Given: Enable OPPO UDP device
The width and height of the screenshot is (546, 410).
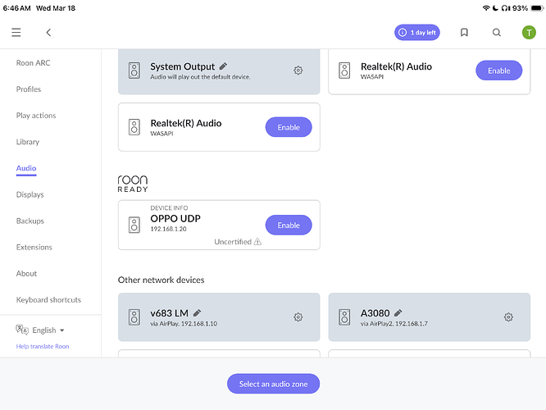Looking at the screenshot, I should click(289, 225).
